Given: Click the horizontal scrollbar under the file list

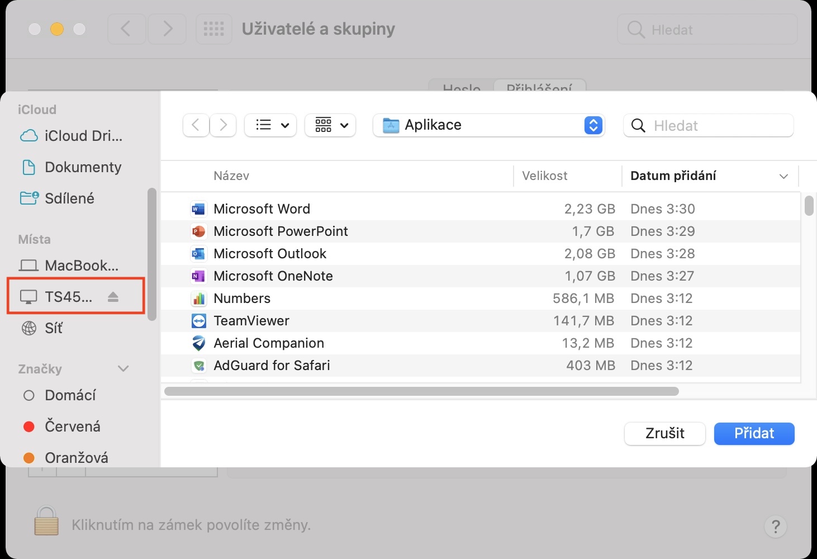Looking at the screenshot, I should click(x=421, y=391).
